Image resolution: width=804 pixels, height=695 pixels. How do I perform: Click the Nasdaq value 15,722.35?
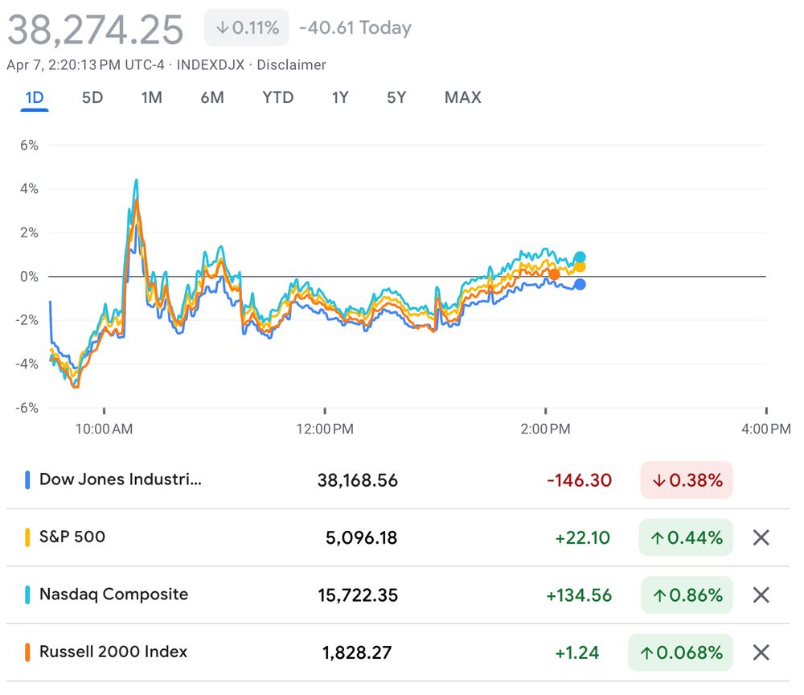tap(358, 595)
